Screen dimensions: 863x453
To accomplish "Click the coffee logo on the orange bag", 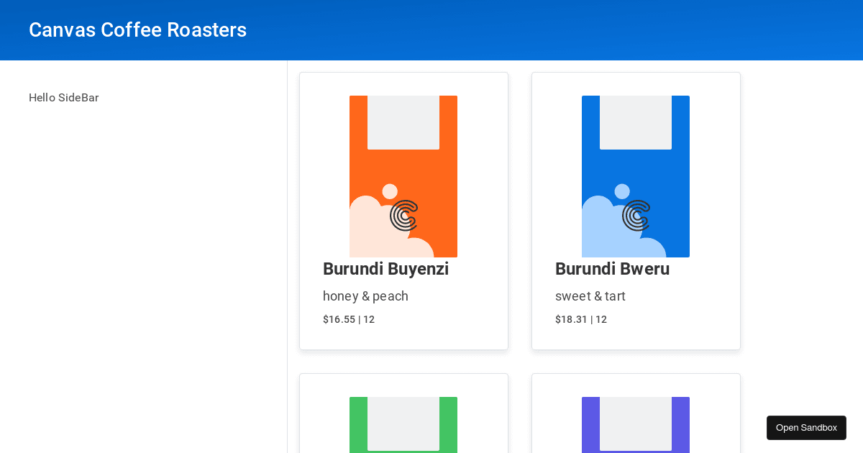I will (x=403, y=215).
